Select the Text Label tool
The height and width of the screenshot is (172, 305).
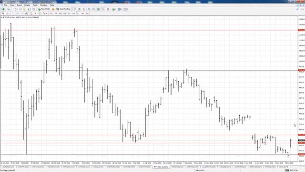[x=40, y=13]
